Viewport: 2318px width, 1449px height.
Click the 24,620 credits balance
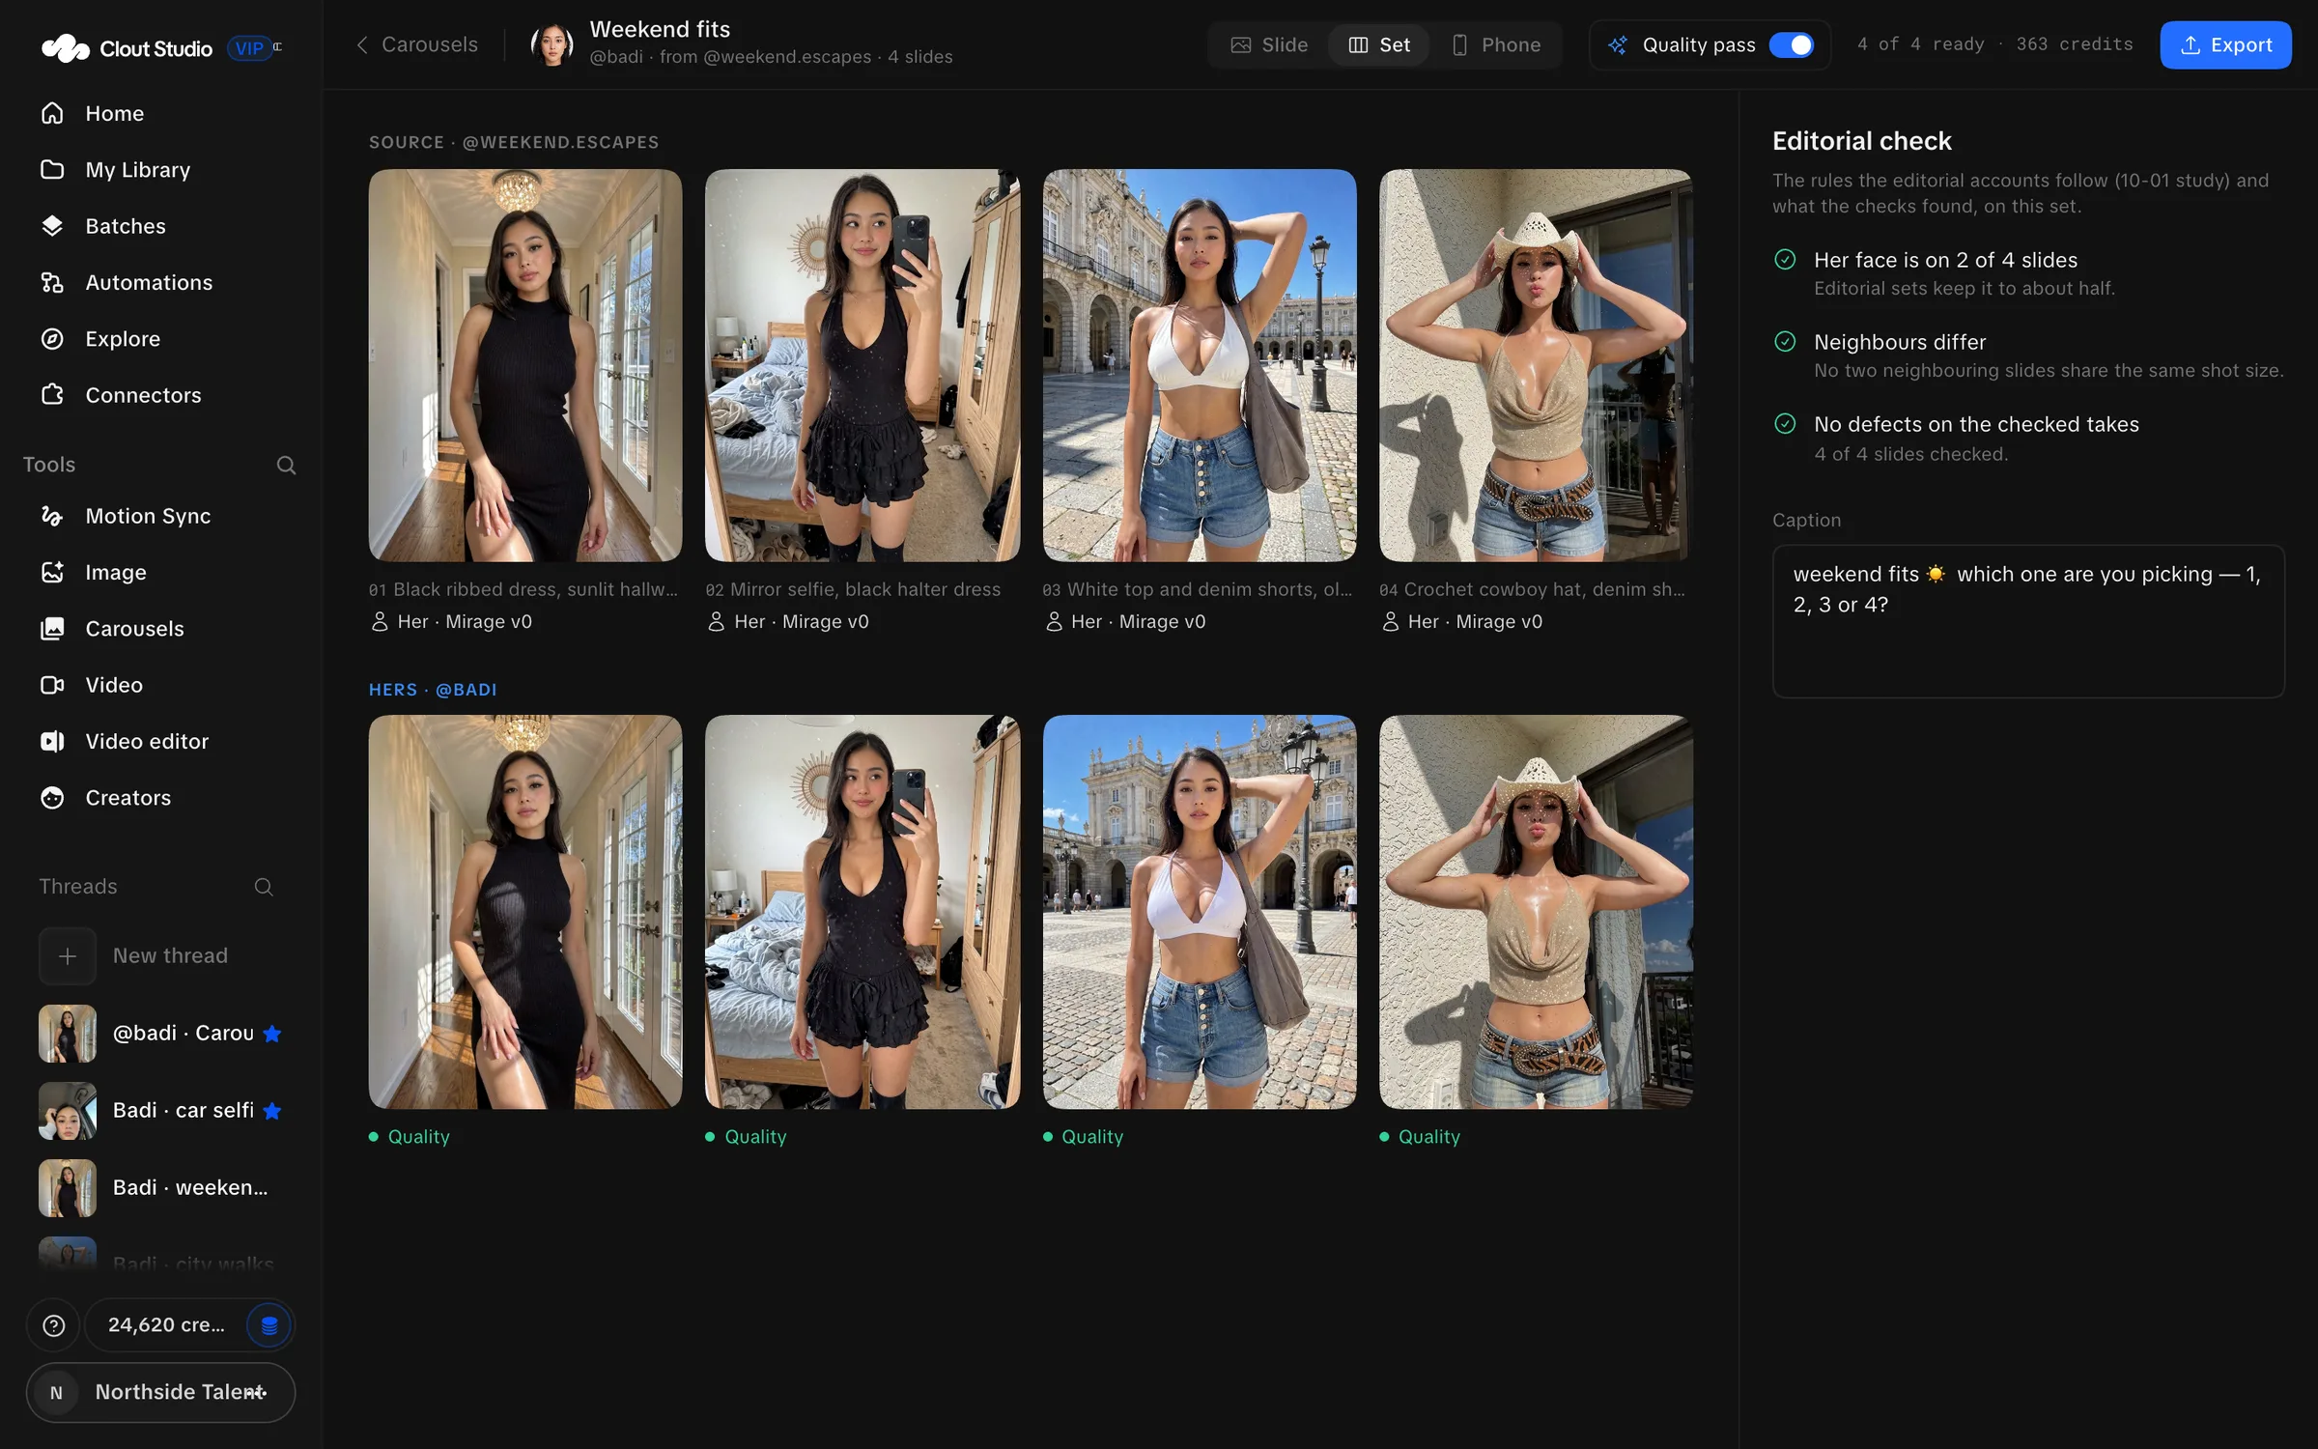(166, 1325)
